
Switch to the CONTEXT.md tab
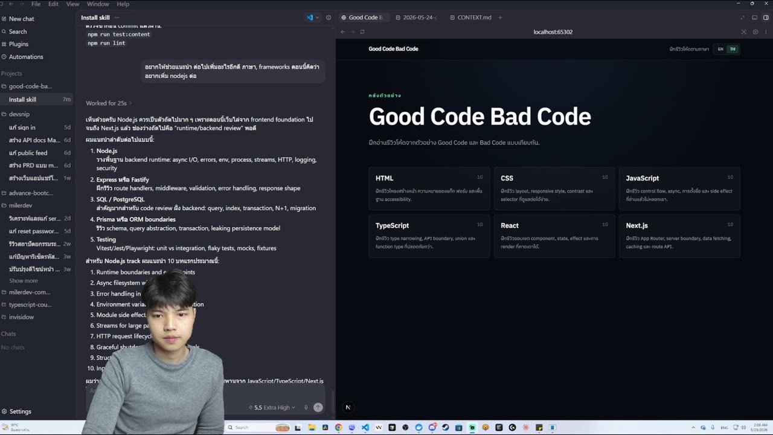(470, 18)
